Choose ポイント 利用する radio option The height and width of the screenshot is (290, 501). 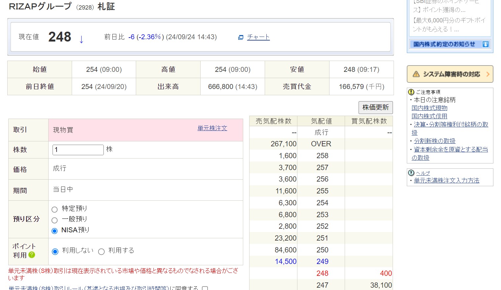(101, 251)
